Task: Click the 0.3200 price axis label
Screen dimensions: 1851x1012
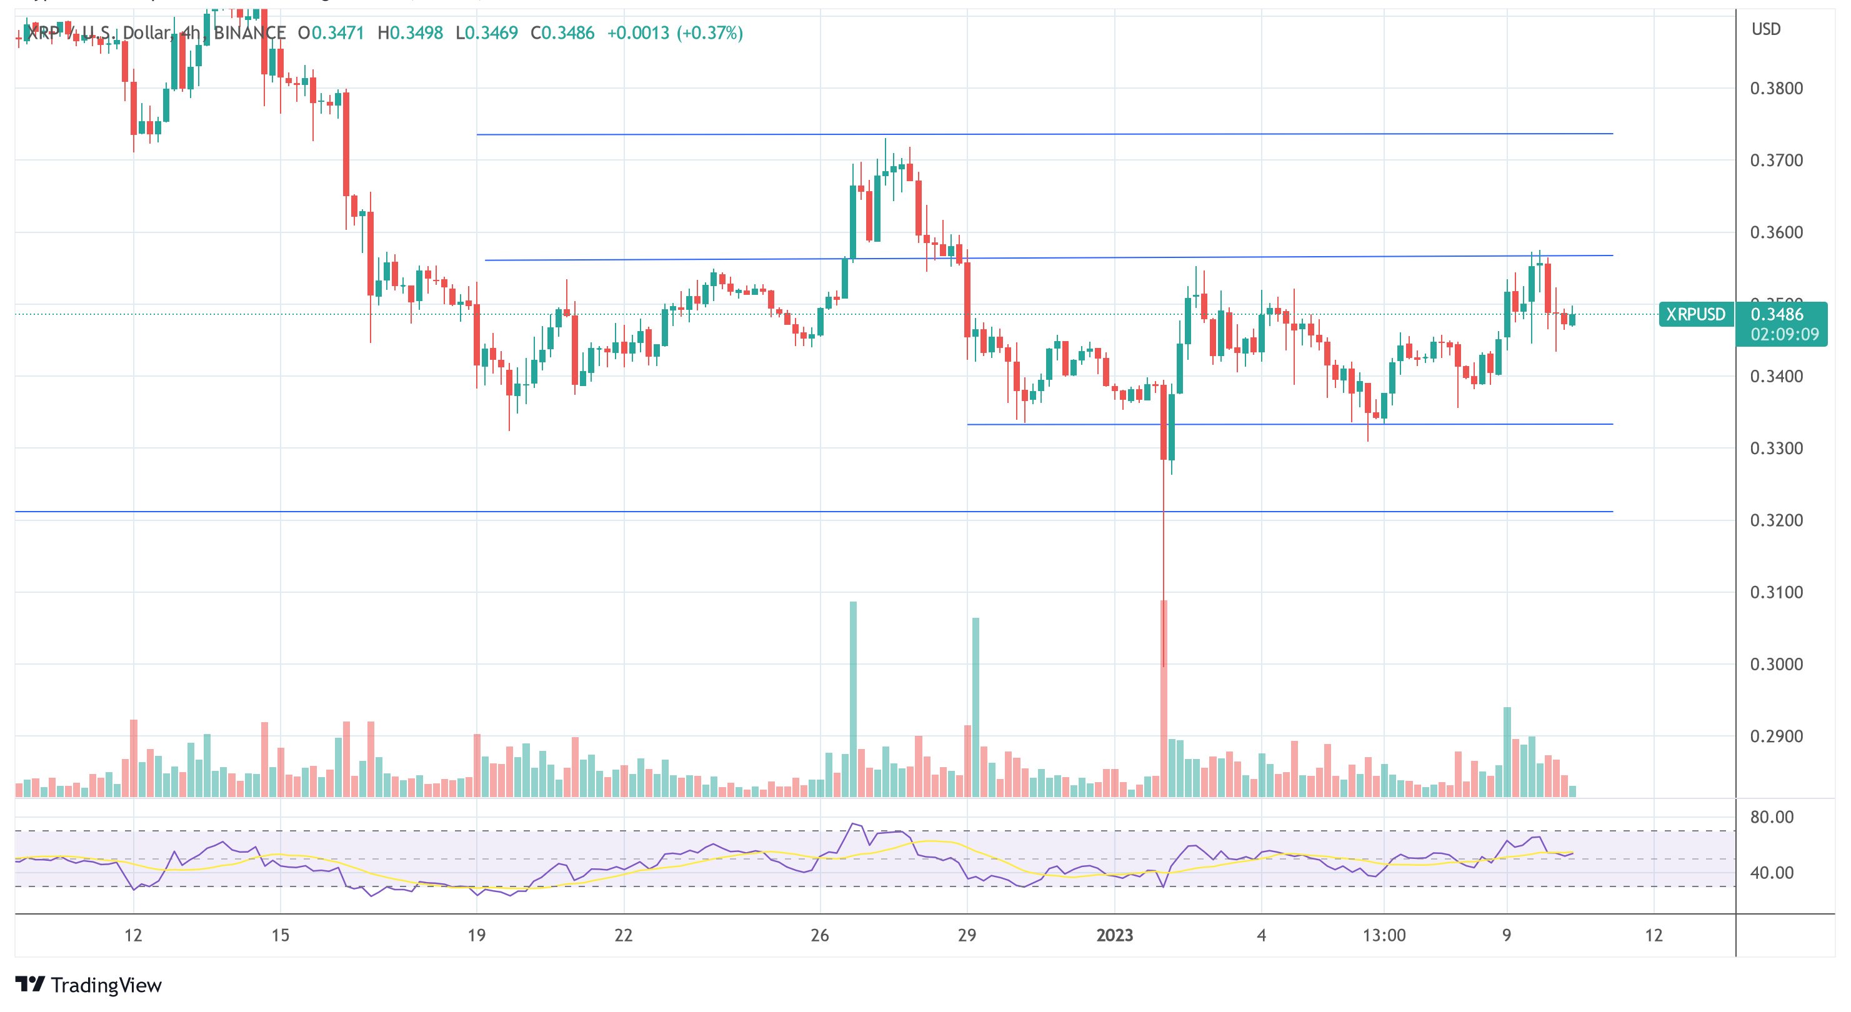Action: (1776, 521)
